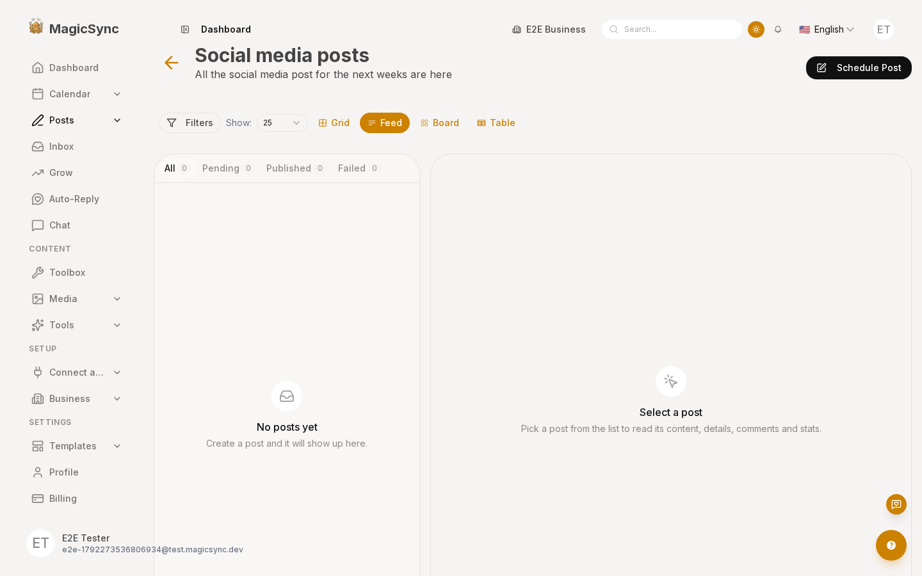Expand the Templates menu chevron
The width and height of the screenshot is (922, 576).
[x=117, y=446]
